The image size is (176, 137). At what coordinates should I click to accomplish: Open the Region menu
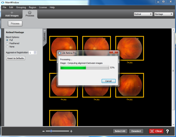(x=33, y=8)
